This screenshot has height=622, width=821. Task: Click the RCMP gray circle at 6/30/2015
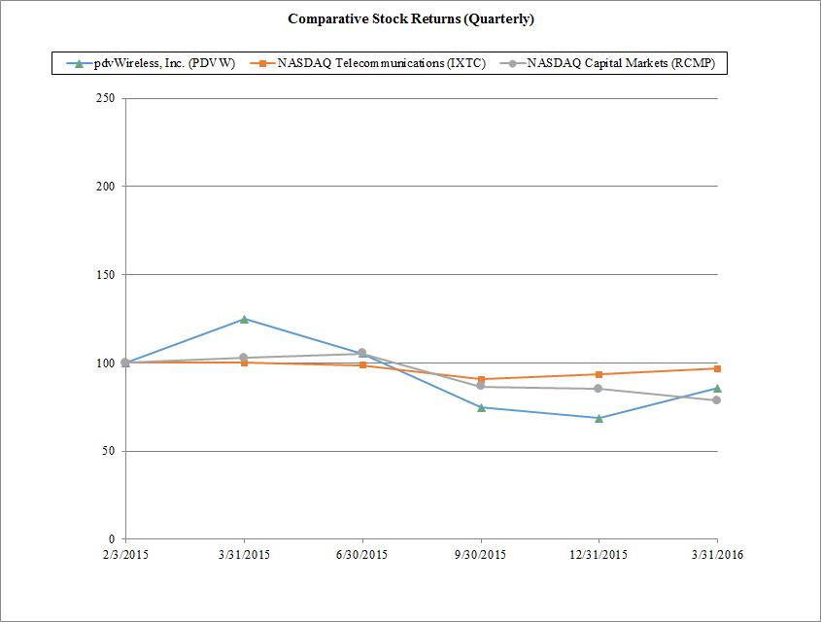click(x=362, y=354)
